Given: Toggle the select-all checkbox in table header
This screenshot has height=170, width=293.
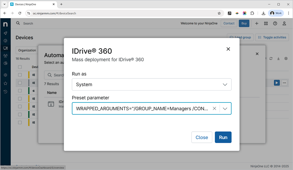Looking at the screenshot, I should coord(20,67).
